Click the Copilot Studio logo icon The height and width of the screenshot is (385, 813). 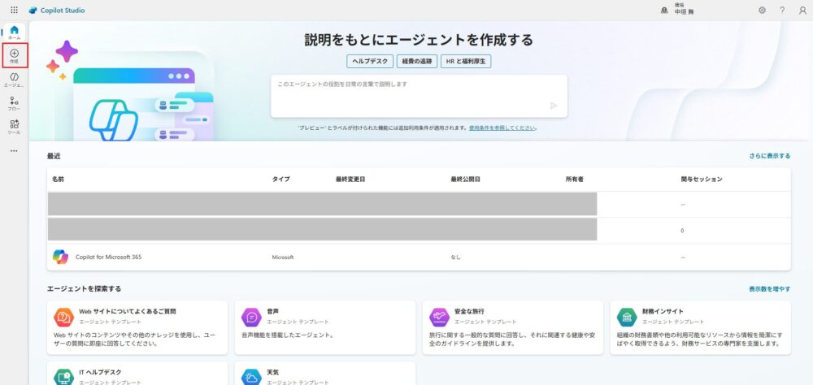(33, 11)
